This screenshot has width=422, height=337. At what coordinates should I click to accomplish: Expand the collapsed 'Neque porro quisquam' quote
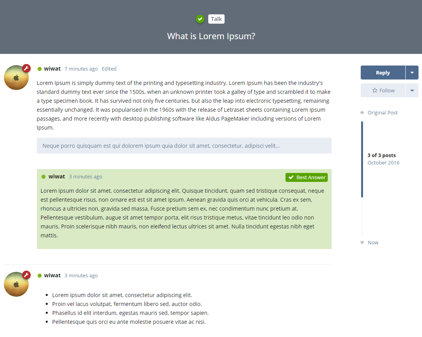click(x=184, y=146)
